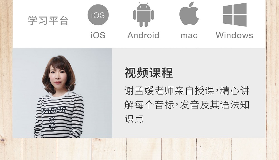Click the Apple logo icon
This screenshot has width=279, height=160.
click(189, 13)
